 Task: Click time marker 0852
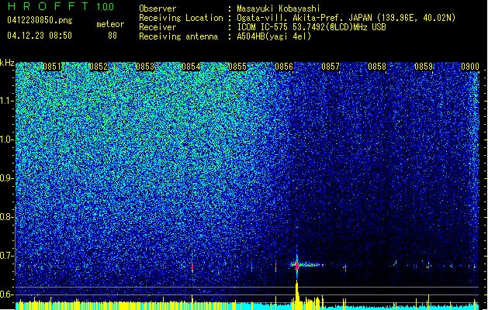(x=99, y=67)
